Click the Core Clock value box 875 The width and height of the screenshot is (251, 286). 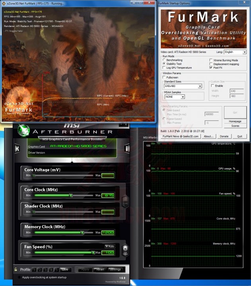[108, 195]
